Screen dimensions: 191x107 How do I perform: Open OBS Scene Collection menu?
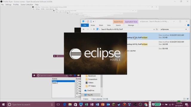click(27, 5)
